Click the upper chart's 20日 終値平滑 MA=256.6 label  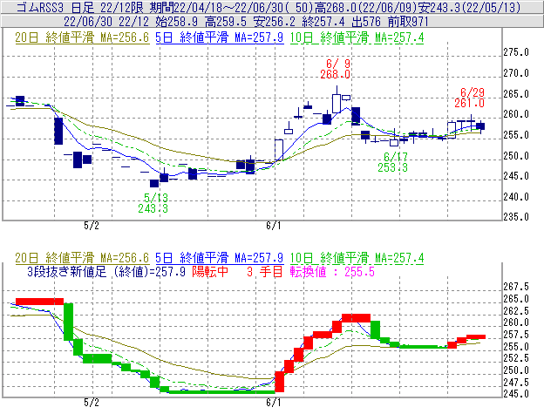pos(82,37)
